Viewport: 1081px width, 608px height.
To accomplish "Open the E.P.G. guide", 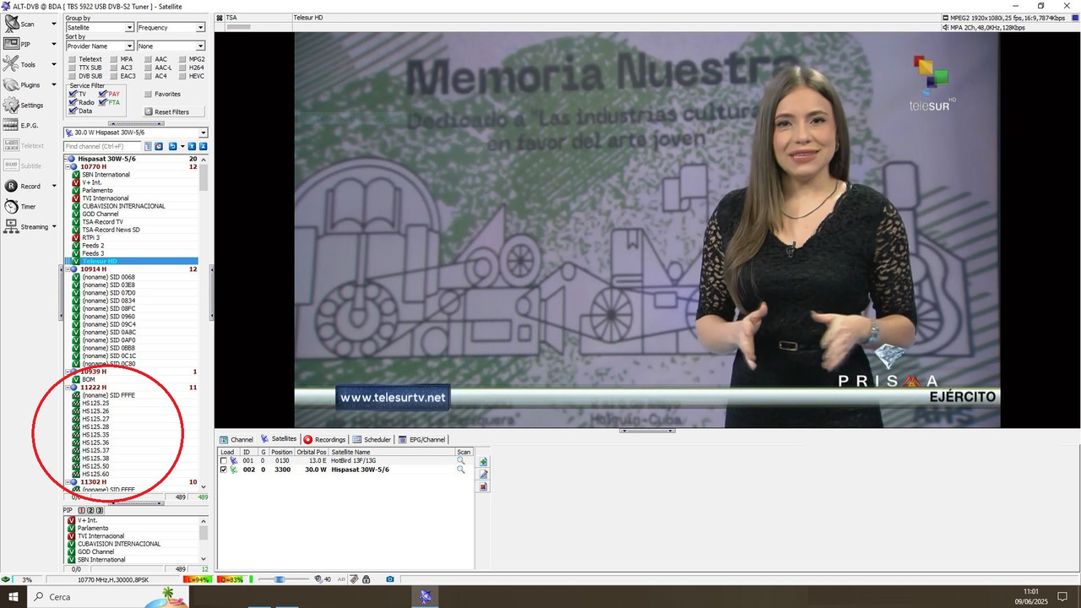I will click(x=22, y=125).
